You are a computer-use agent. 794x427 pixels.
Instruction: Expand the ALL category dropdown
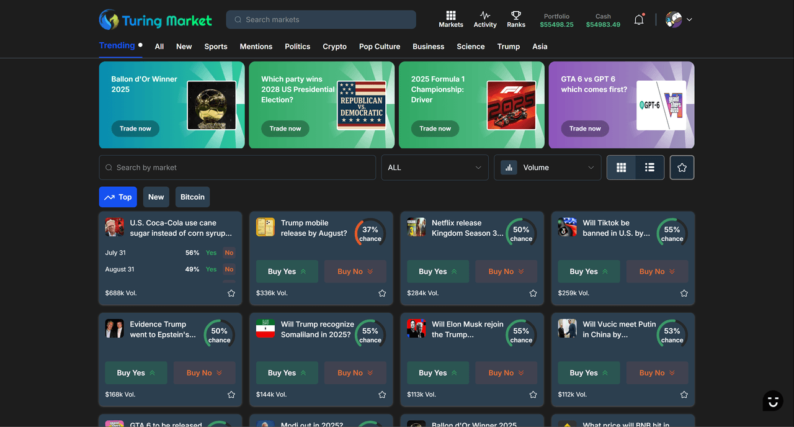click(434, 168)
